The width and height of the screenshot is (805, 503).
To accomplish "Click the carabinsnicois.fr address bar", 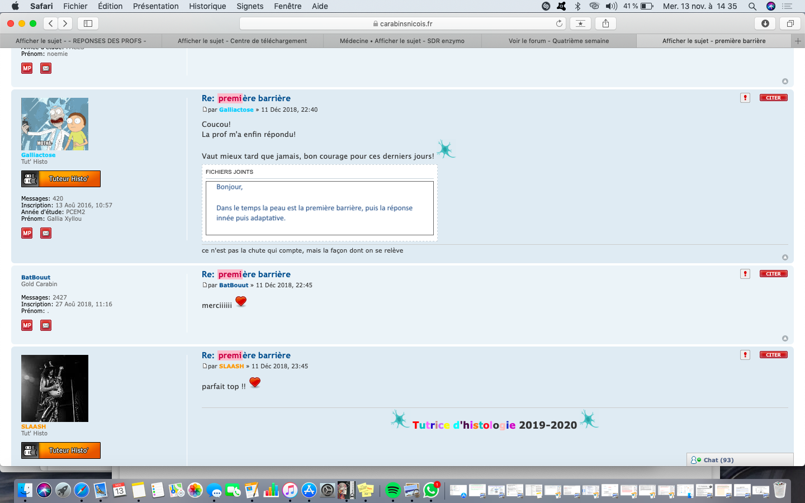I will pyautogui.click(x=402, y=23).
